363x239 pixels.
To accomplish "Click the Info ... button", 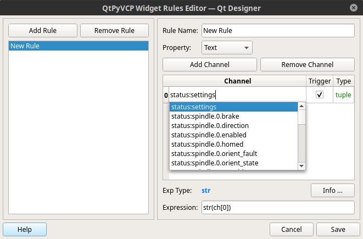I will coord(332,190).
